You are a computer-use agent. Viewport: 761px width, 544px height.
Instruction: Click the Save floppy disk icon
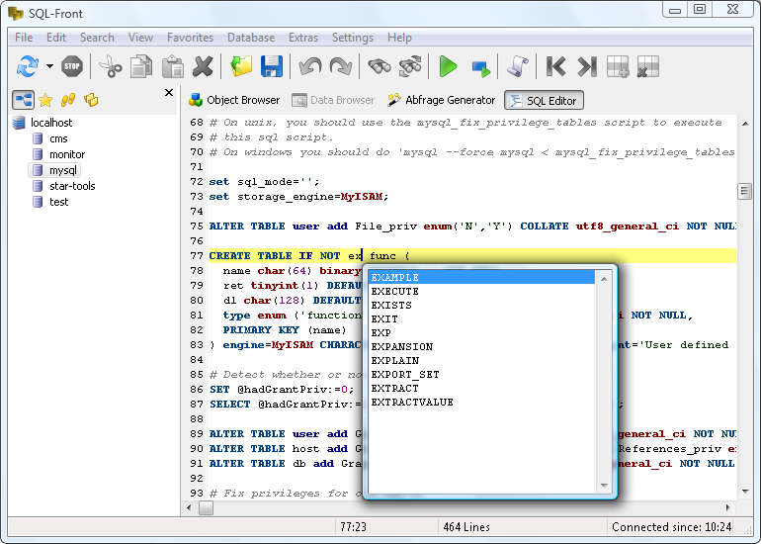tap(272, 66)
